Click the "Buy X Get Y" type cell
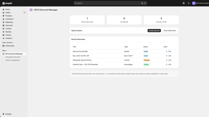Screen dimensions: 209x117 pos(128,56)
